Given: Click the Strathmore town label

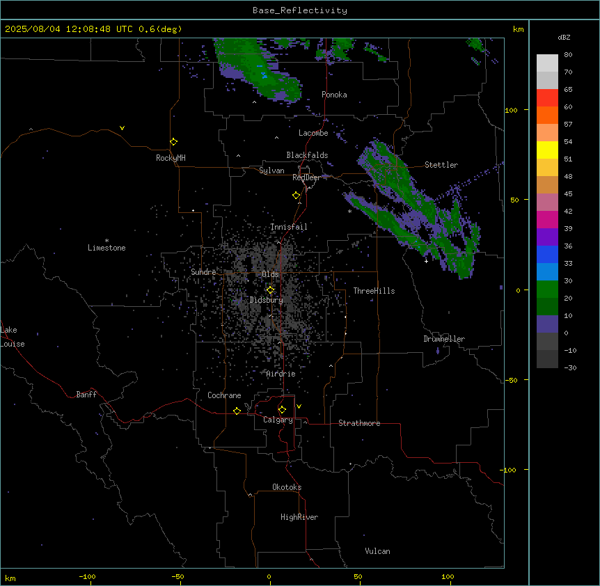Looking at the screenshot, I should point(359,423).
